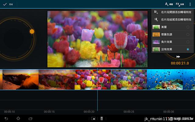Choose 在片段開頭添加轉場特效 menu entry
The width and height of the screenshot is (195, 122).
(172, 12)
